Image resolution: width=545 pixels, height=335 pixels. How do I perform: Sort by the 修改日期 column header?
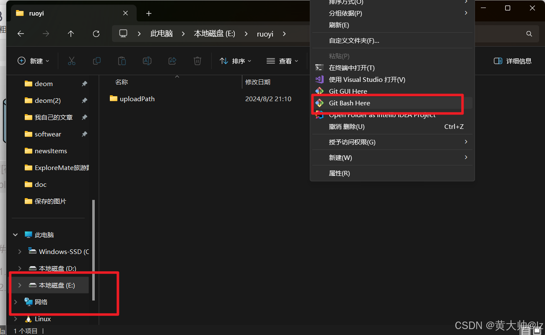pyautogui.click(x=258, y=82)
